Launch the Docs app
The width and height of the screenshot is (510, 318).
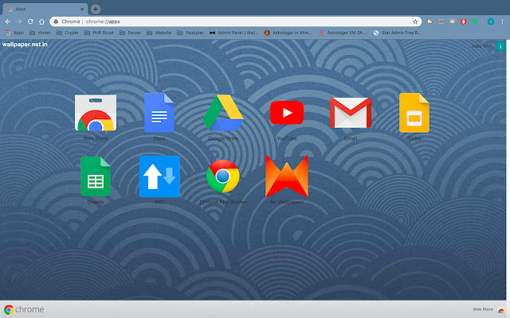tap(159, 113)
